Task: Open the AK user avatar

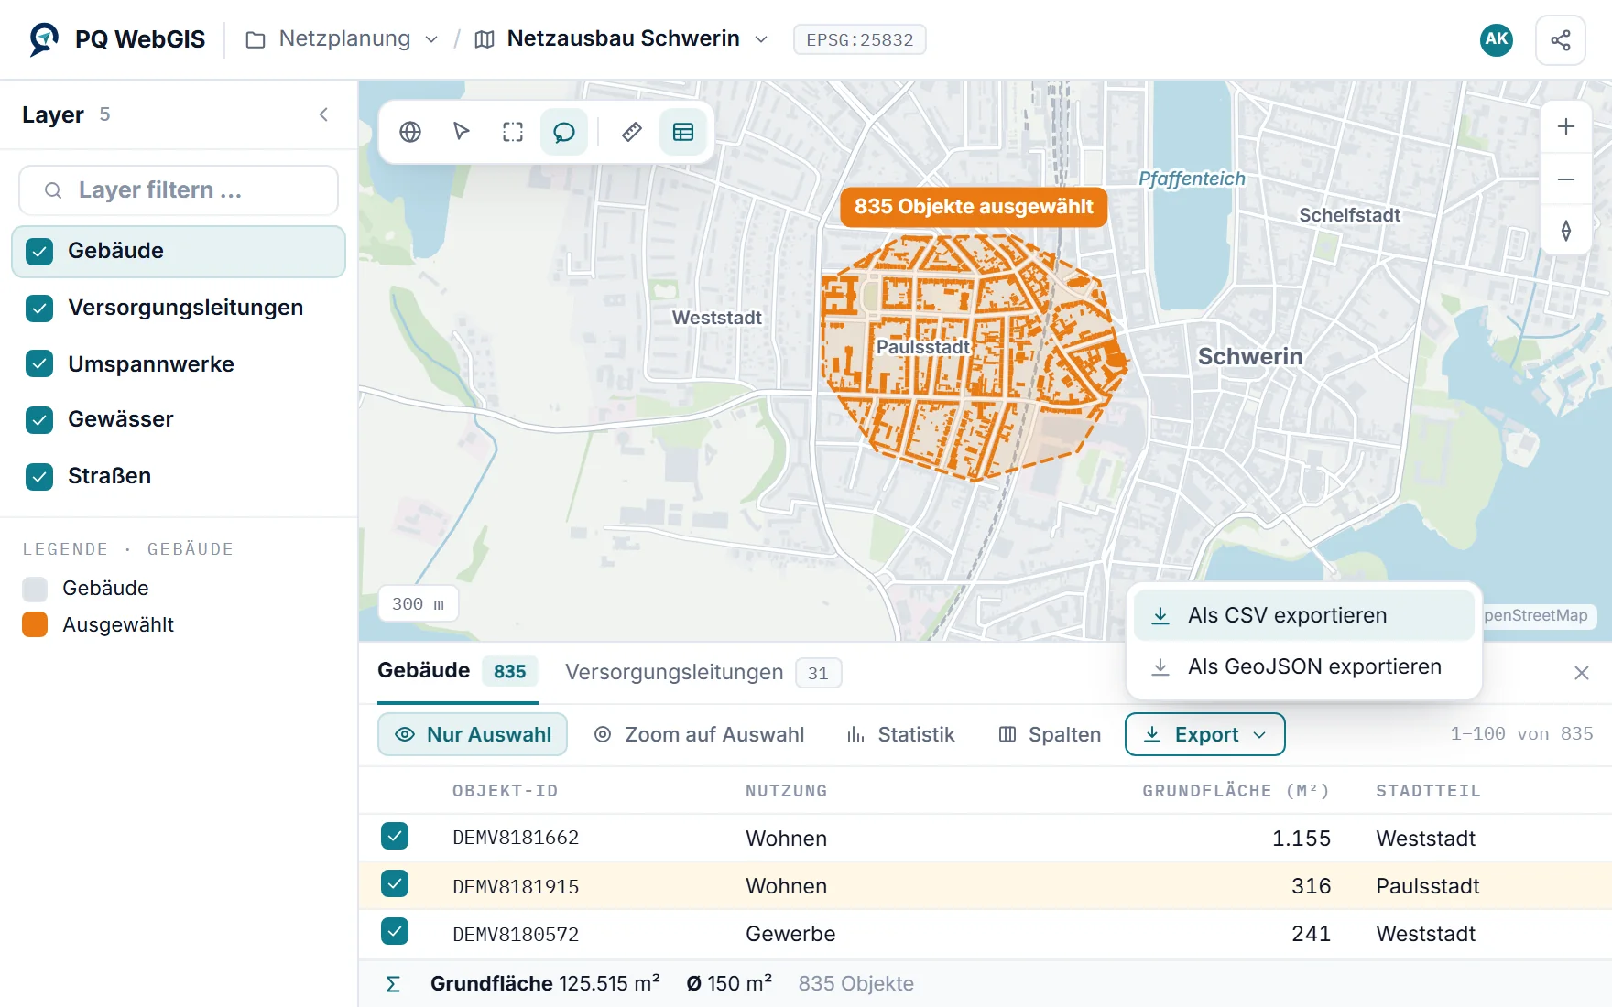Action: [1497, 39]
